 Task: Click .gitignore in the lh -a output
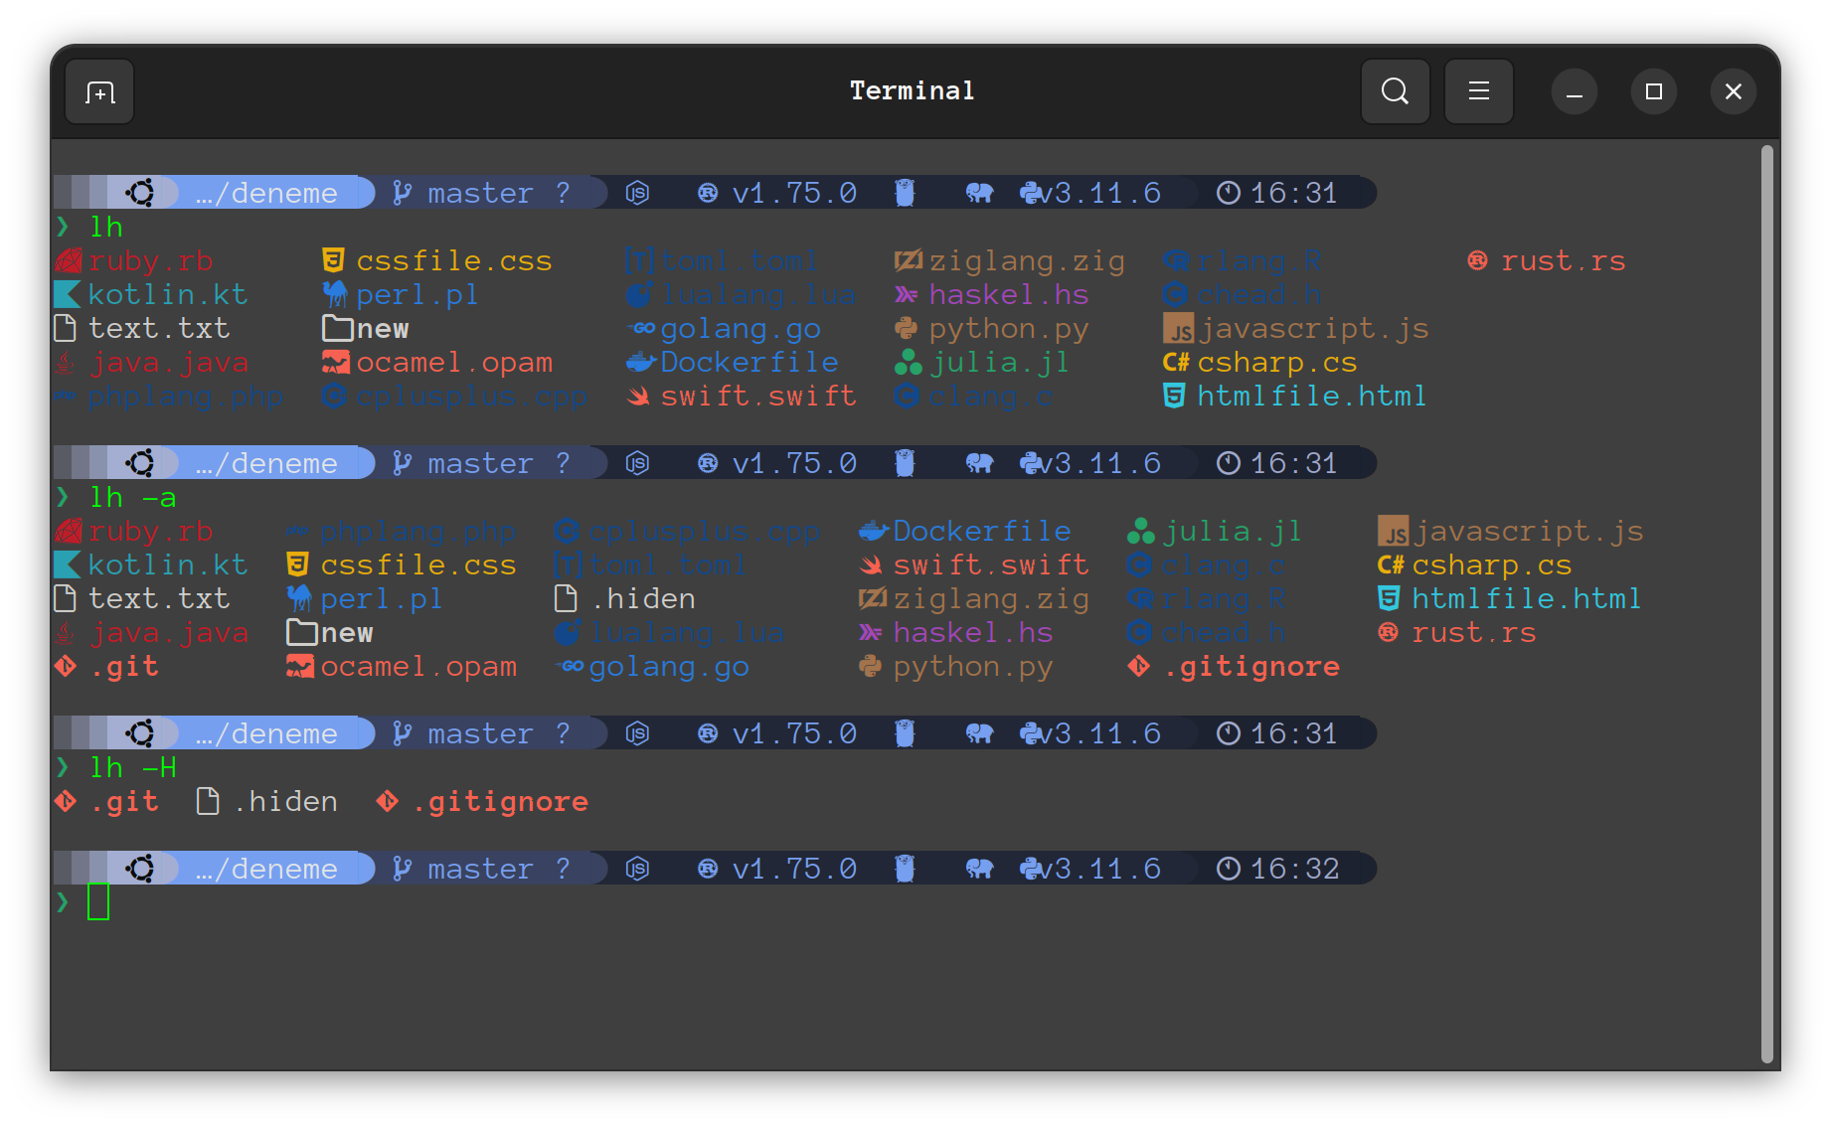[x=1251, y=667]
